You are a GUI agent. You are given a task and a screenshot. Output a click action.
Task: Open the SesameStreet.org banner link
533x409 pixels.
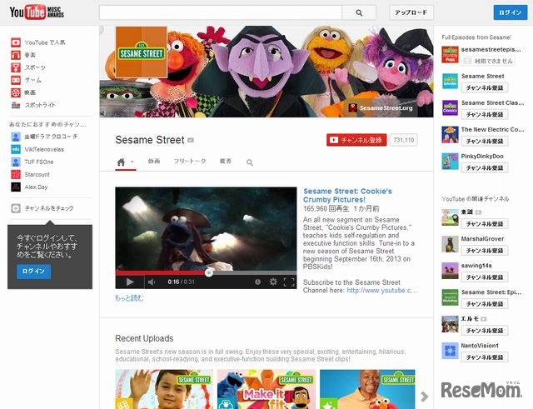pos(381,108)
